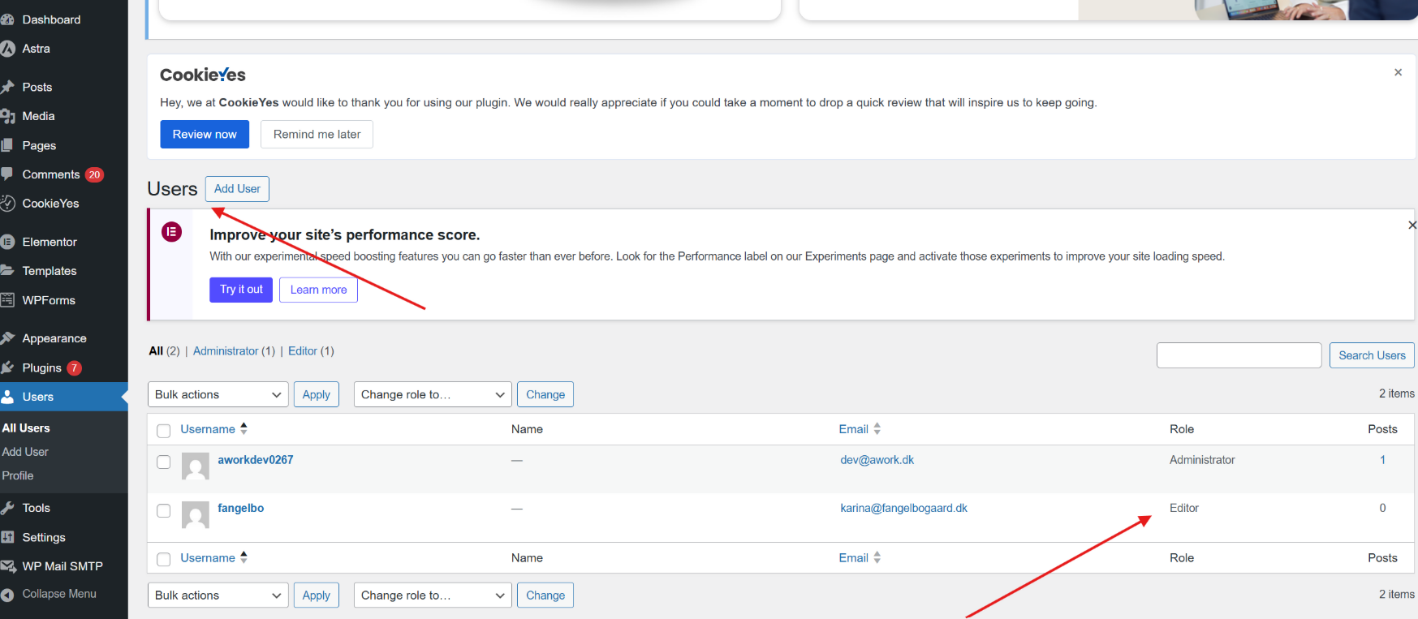
Task: Open the top Bulk actions dropdown
Action: click(x=218, y=394)
